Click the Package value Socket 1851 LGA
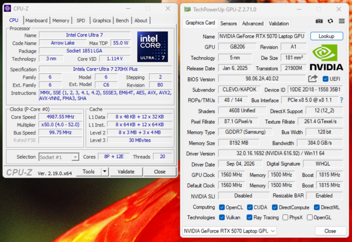This screenshot has width=352, height=242. click(x=84, y=51)
